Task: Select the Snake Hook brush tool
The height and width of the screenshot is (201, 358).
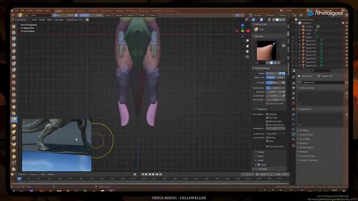Action: click(x=13, y=132)
